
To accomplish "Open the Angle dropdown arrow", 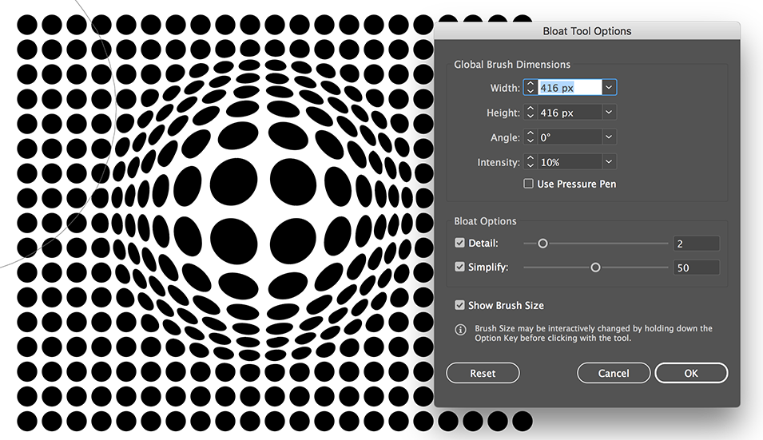I will tap(609, 137).
